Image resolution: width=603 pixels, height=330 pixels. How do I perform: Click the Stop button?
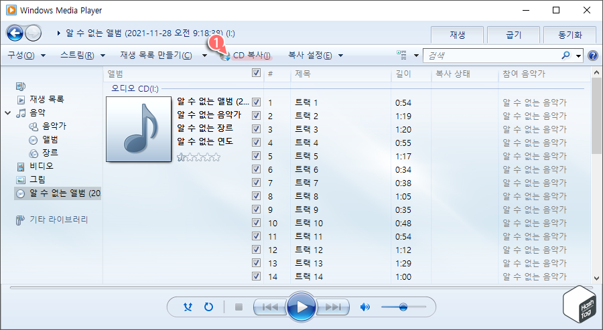click(239, 307)
